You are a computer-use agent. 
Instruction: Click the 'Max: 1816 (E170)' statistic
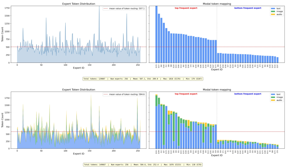(x=172, y=79)
